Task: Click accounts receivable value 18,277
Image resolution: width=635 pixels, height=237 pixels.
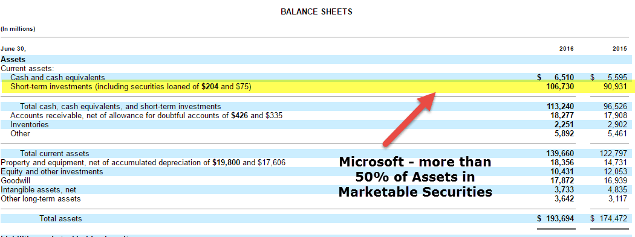Action: click(562, 115)
